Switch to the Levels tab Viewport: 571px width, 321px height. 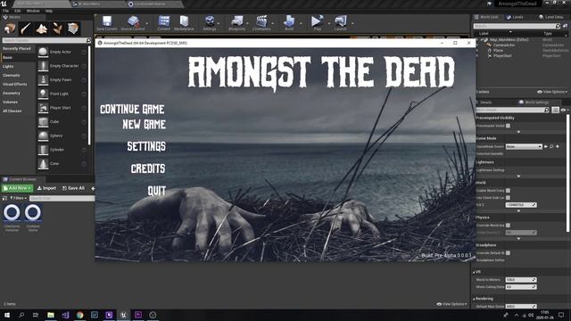click(x=515, y=17)
